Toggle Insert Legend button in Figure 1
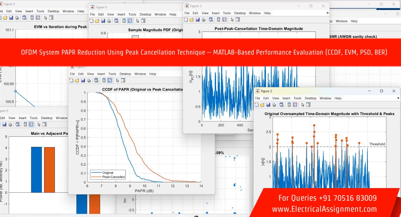The height and width of the screenshot is (217, 401). point(110,80)
